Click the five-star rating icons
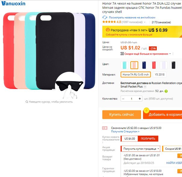 [109, 22]
